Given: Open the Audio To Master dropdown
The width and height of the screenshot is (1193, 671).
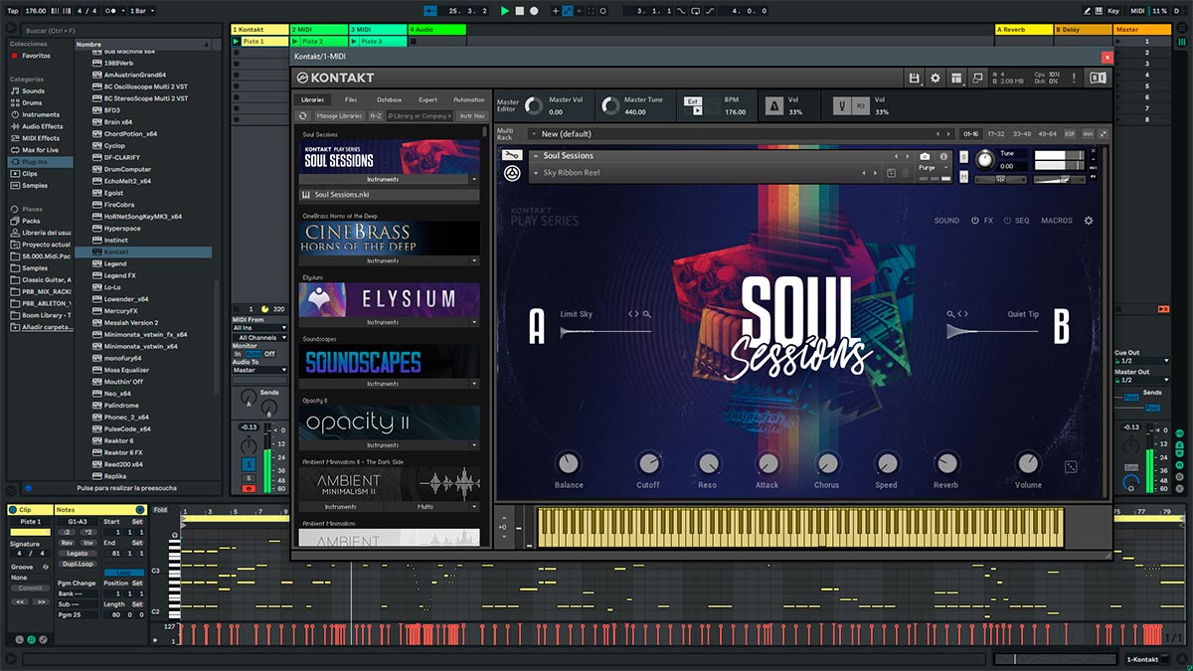Looking at the screenshot, I should 260,370.
